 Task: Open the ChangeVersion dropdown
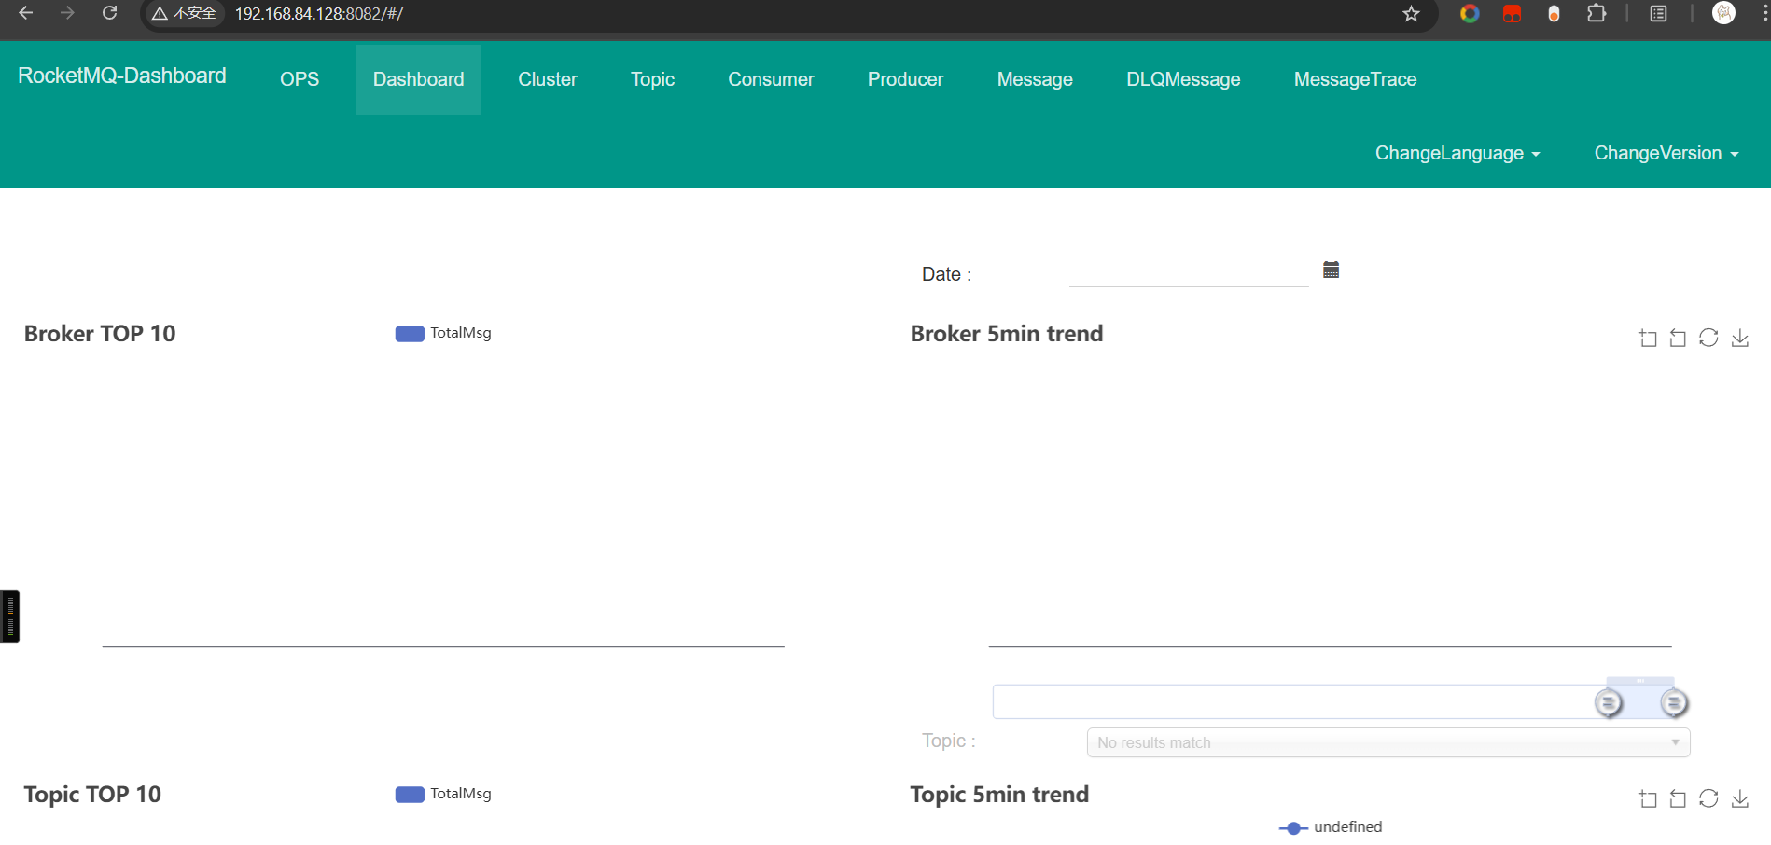[1665, 153]
